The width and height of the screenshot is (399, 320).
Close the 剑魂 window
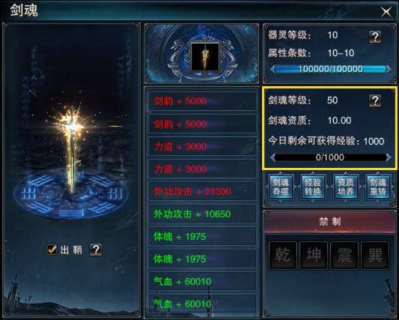[x=386, y=12]
